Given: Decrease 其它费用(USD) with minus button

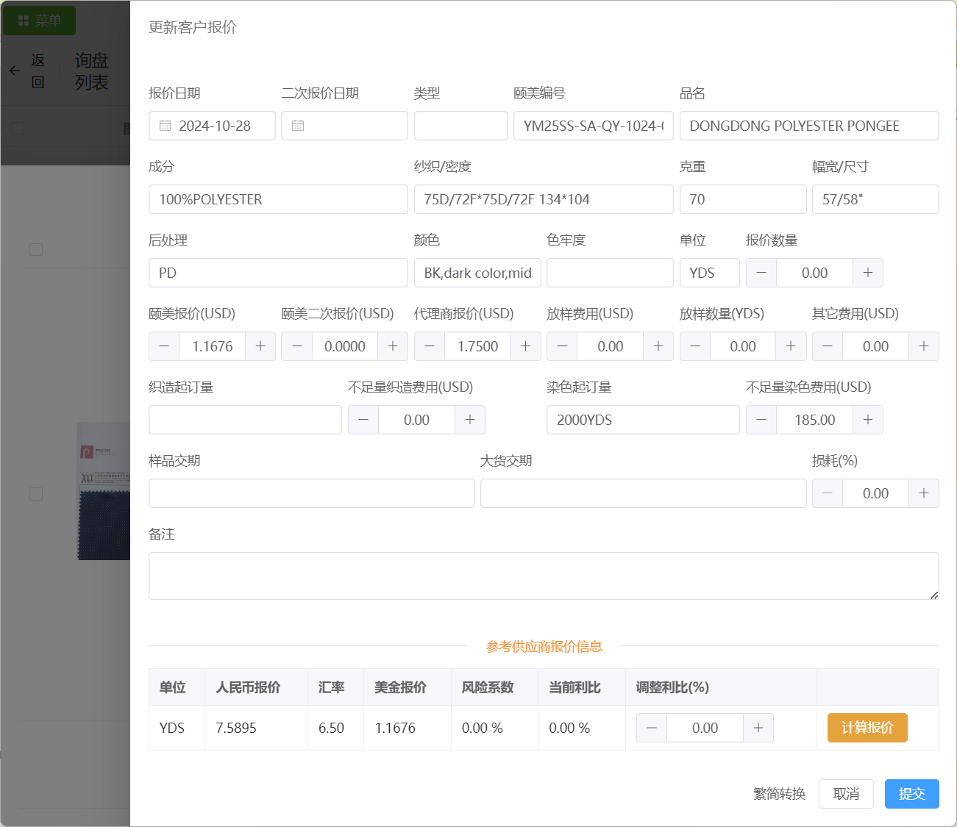Looking at the screenshot, I should tap(828, 346).
